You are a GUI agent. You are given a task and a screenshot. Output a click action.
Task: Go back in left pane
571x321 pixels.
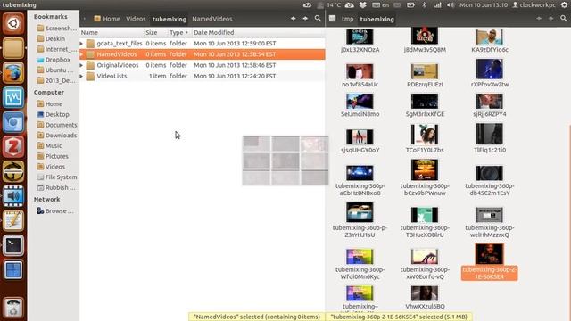tap(294, 19)
